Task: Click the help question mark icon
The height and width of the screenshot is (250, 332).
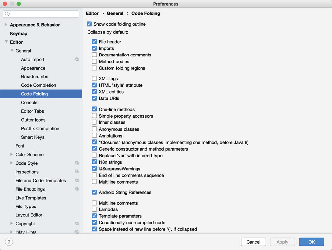Action: [9, 242]
